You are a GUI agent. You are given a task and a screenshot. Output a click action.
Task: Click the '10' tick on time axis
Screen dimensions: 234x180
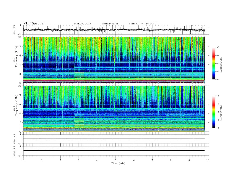point(208,160)
